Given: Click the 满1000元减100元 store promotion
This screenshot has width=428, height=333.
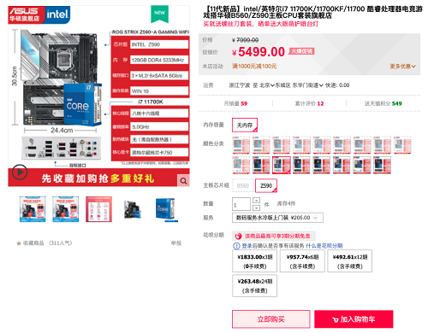Looking at the screenshot, I should [x=254, y=67].
